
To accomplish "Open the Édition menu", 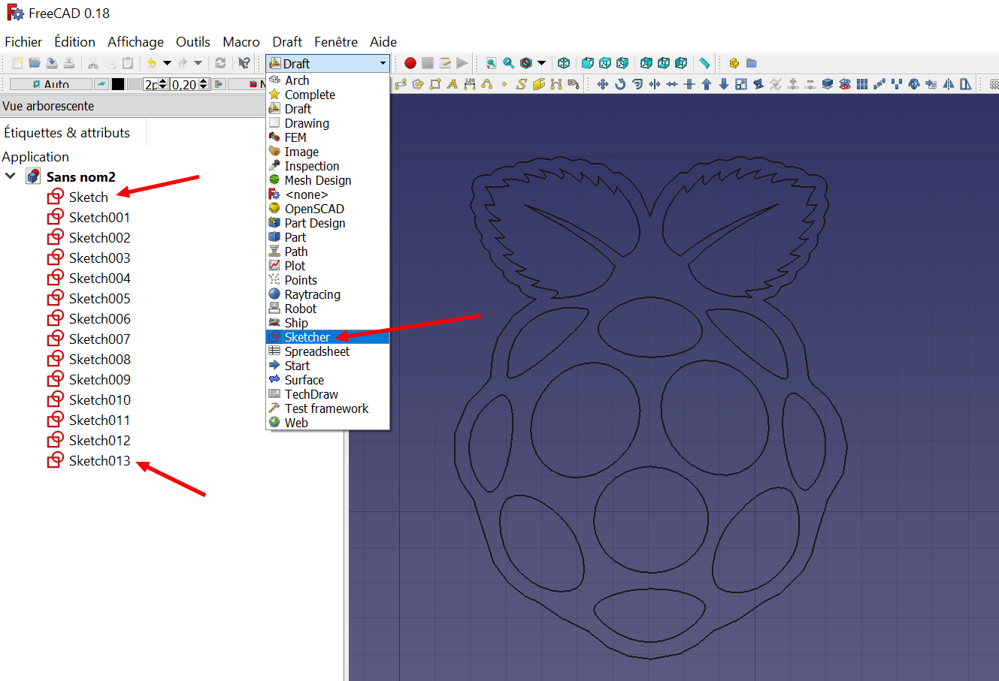I will (74, 42).
